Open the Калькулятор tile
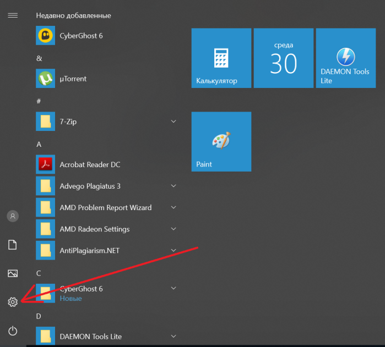This screenshot has height=347, width=385. [x=221, y=58]
